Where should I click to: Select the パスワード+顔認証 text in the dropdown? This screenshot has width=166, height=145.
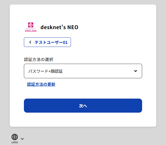pyautogui.click(x=46, y=71)
